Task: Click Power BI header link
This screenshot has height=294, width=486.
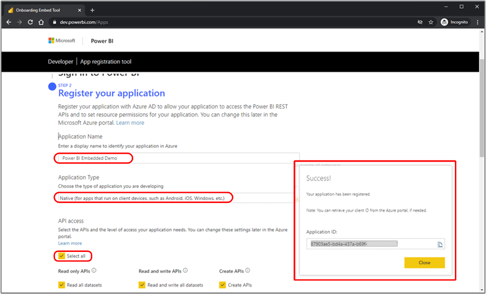Action: 102,41
